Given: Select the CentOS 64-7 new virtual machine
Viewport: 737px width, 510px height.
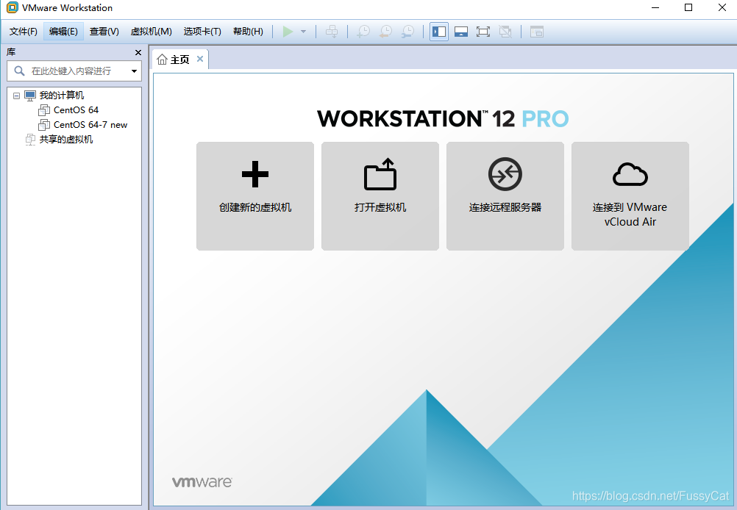Looking at the screenshot, I should point(90,124).
